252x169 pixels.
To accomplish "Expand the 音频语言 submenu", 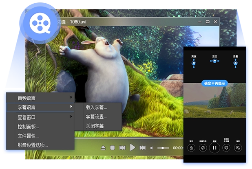I will point(71,98).
